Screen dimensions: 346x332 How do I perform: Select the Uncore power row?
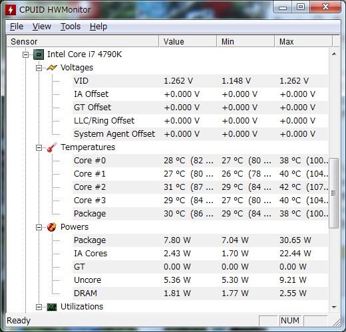200,280
